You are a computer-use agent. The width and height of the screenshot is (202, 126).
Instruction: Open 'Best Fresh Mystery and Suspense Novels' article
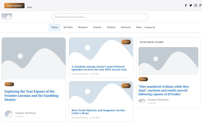98,112
